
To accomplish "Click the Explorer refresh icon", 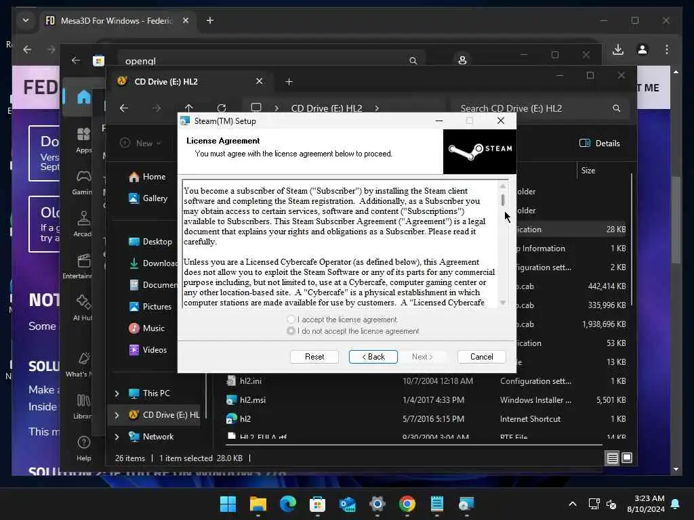I will tap(222, 108).
